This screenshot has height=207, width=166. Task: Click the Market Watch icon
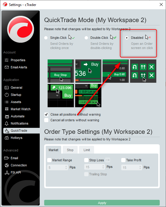pos(7,109)
